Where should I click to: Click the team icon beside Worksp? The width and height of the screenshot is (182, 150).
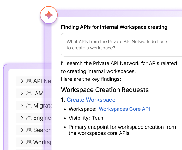click(x=29, y=142)
